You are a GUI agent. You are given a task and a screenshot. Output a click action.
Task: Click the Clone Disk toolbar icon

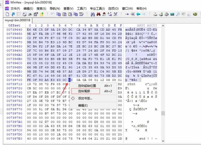161,14
